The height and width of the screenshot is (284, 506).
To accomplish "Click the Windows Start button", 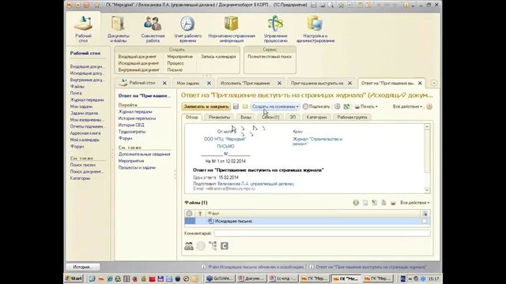I will (x=74, y=278).
